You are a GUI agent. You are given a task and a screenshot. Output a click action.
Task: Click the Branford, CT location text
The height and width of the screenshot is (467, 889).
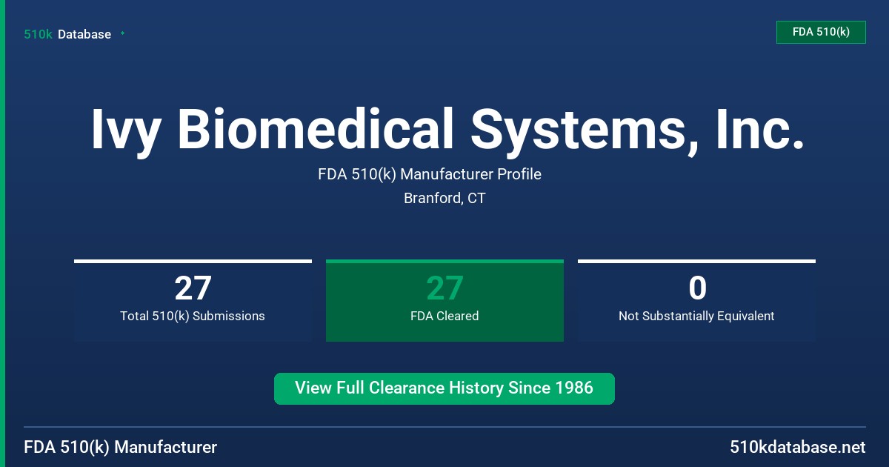(x=444, y=198)
